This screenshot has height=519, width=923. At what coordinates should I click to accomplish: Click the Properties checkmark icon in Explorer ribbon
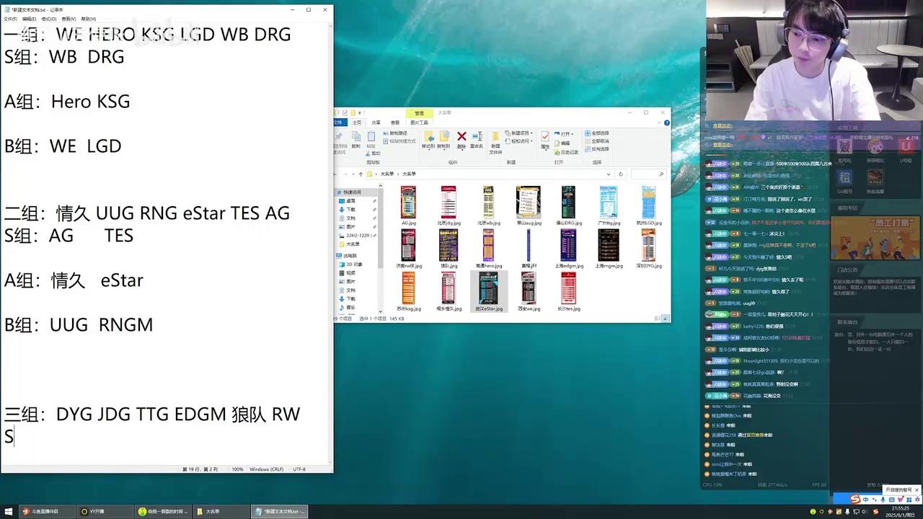click(545, 137)
